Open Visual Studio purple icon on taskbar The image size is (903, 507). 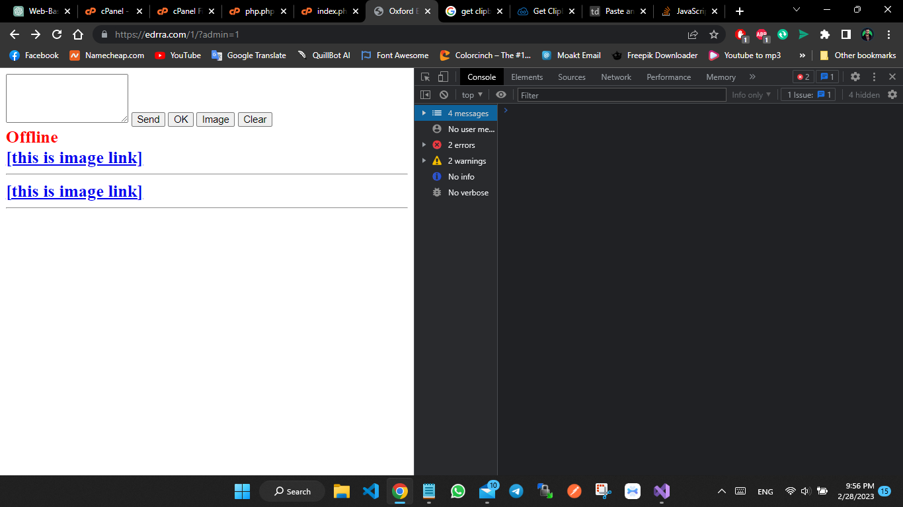pos(662,491)
